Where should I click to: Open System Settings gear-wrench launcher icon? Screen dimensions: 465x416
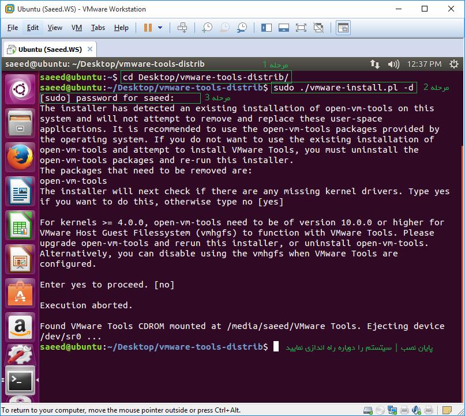20,354
